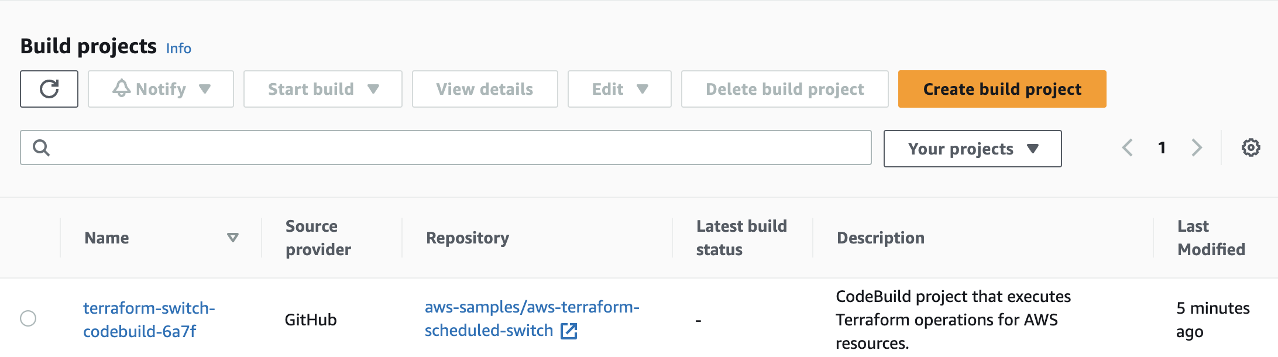The width and height of the screenshot is (1278, 357).
Task: Click the refresh icon button
Action: click(49, 89)
